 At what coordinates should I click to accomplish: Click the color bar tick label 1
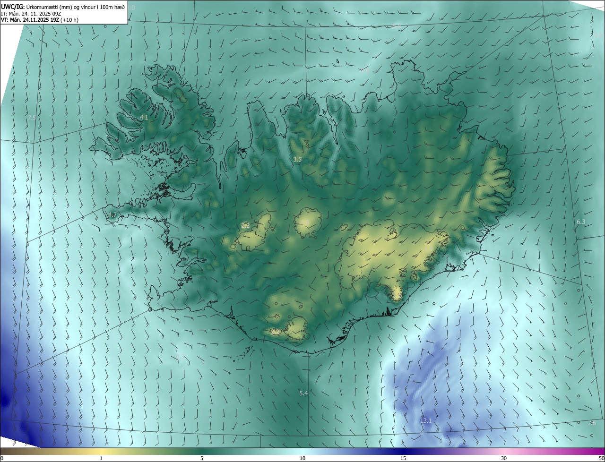coord(101,459)
